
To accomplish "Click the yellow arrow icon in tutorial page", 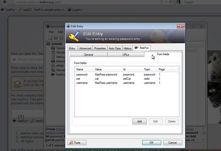I will coord(17,83).
